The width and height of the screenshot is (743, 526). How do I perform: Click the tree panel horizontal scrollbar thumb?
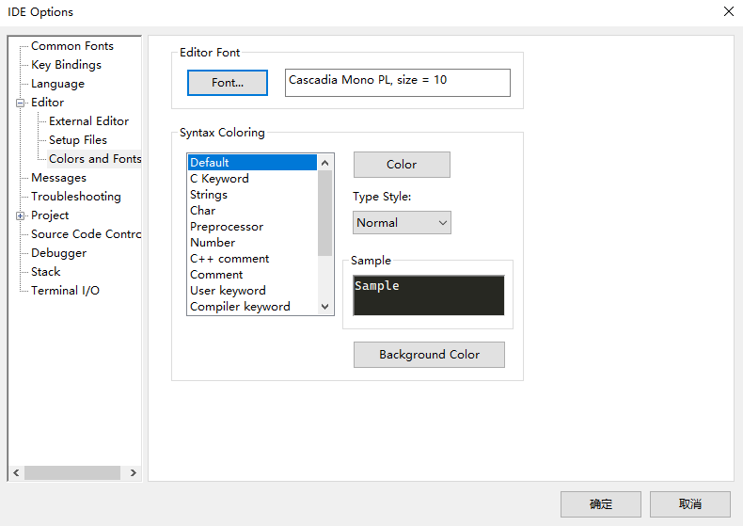[72, 472]
